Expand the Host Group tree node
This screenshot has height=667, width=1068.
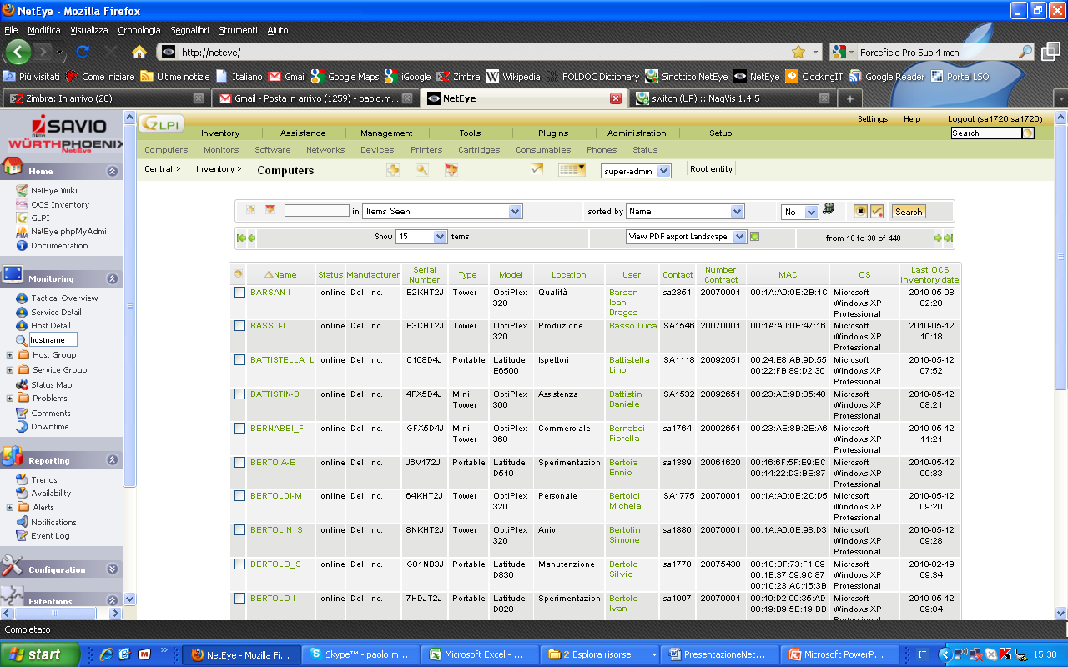tap(10, 355)
